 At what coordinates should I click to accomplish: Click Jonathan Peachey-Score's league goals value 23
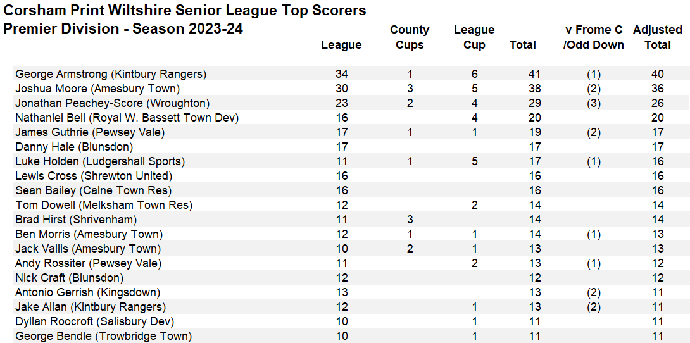point(341,103)
